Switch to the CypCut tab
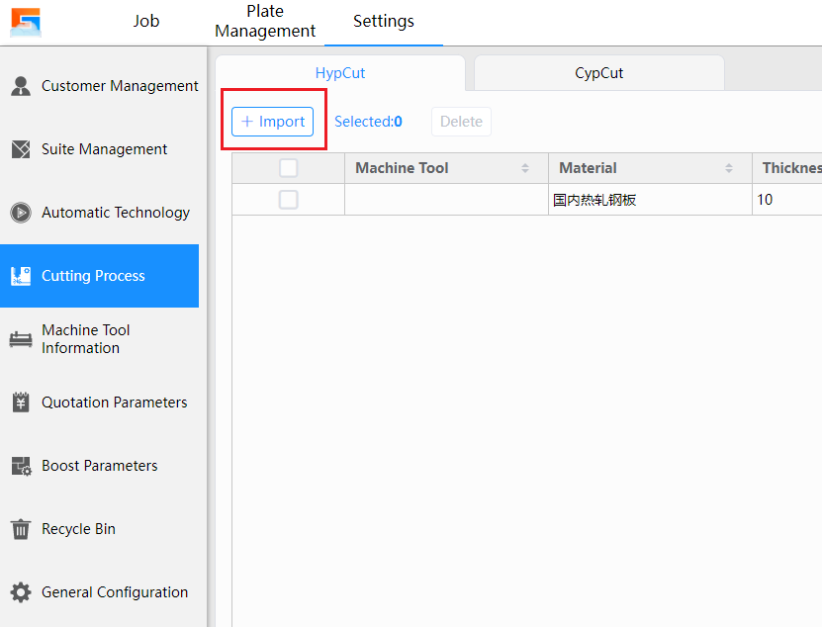The width and height of the screenshot is (822, 627). coord(599,73)
